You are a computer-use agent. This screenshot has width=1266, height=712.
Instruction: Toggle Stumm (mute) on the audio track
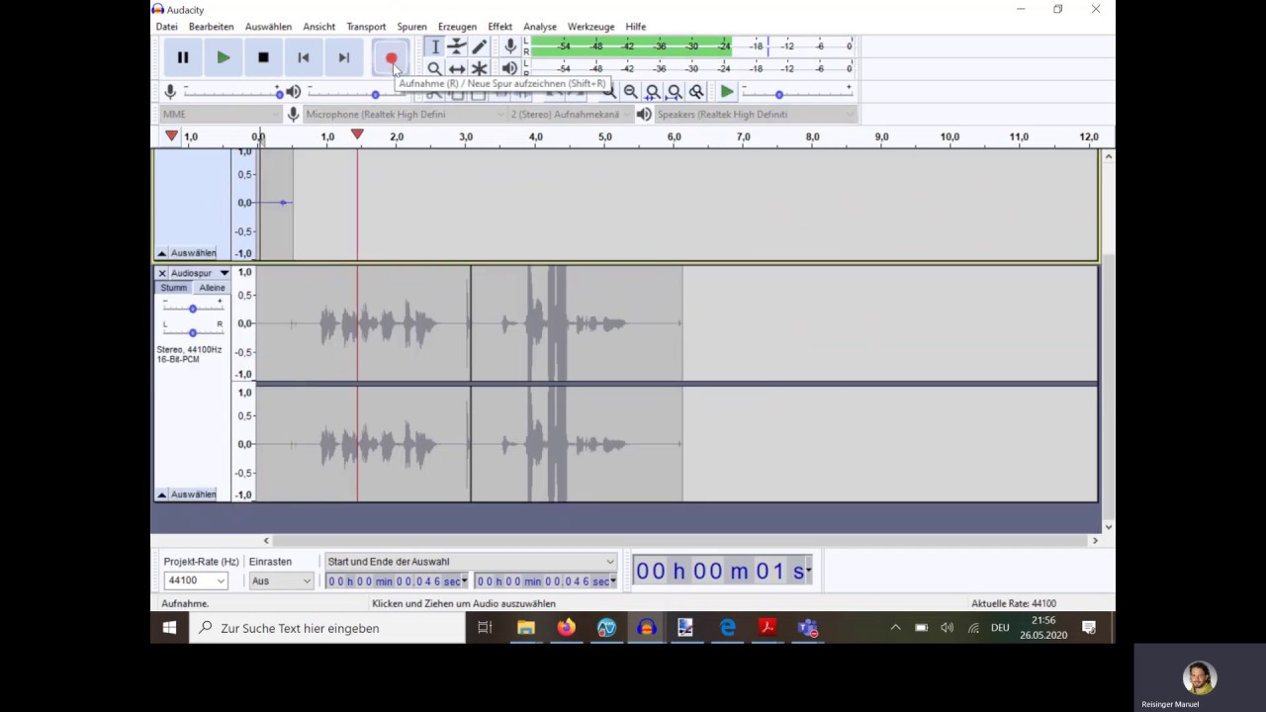pos(174,288)
